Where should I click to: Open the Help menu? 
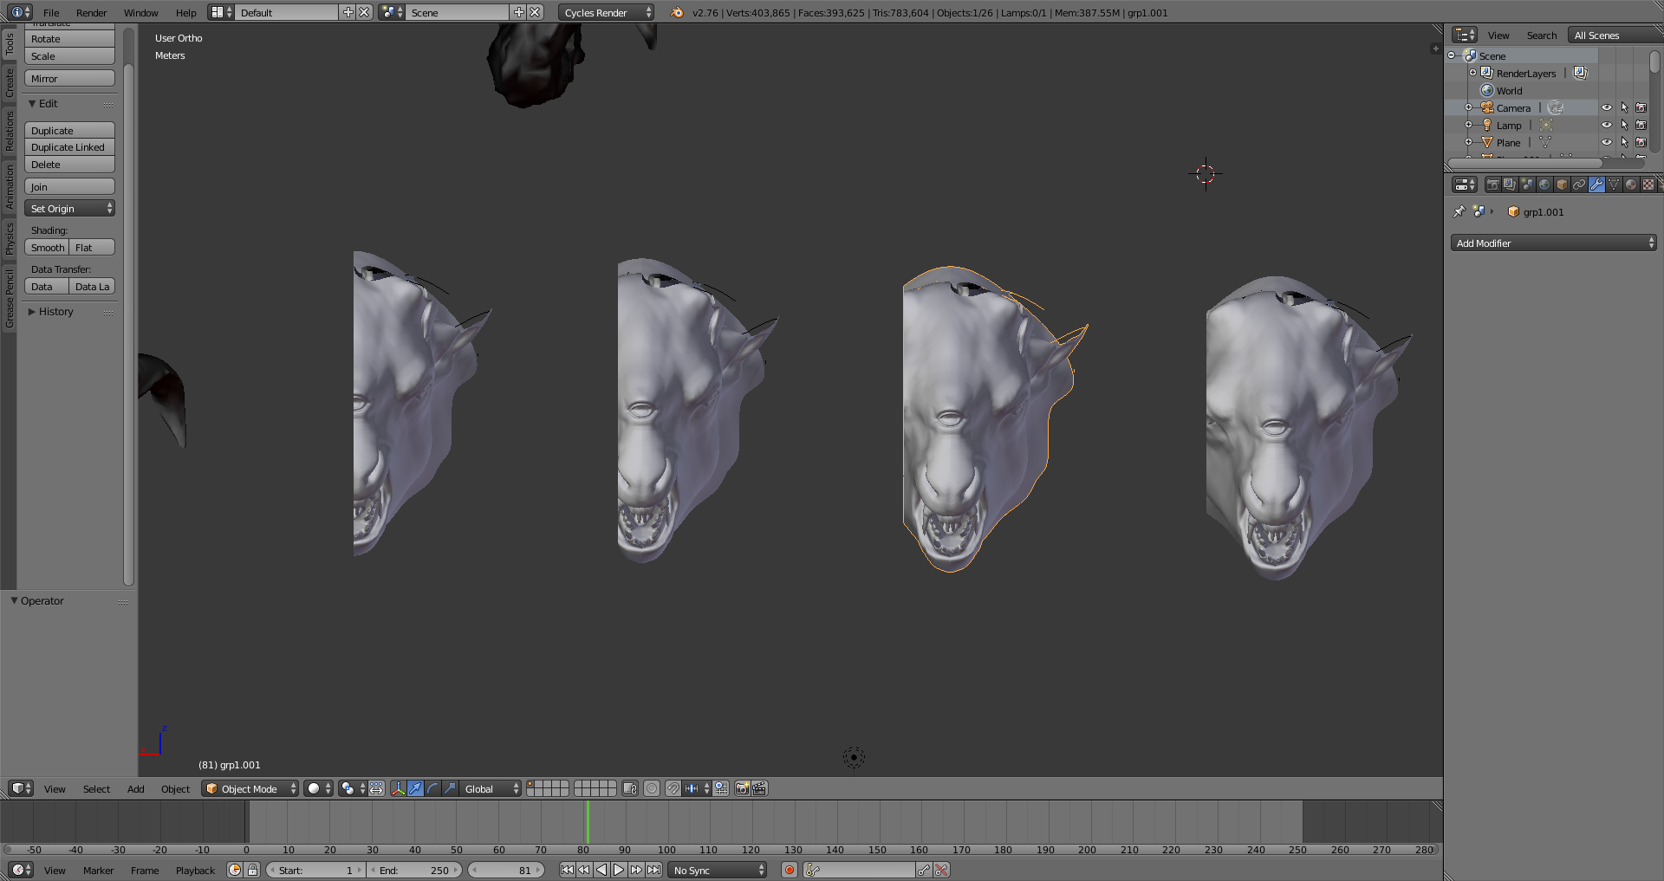click(185, 12)
